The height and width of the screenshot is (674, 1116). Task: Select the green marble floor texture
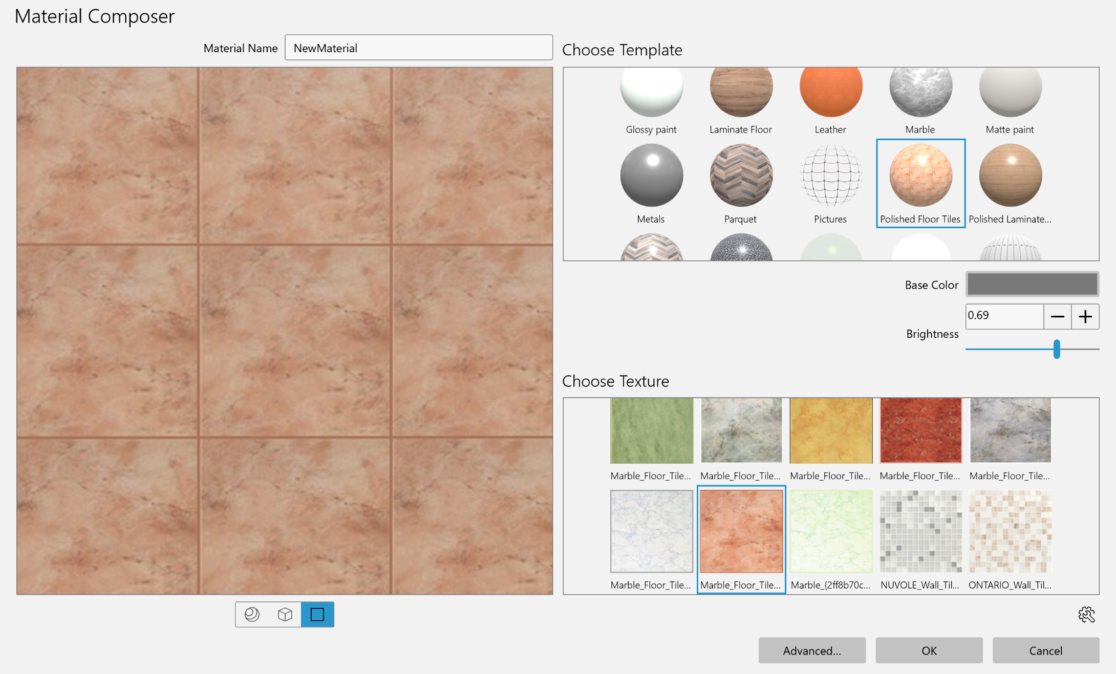(x=651, y=431)
